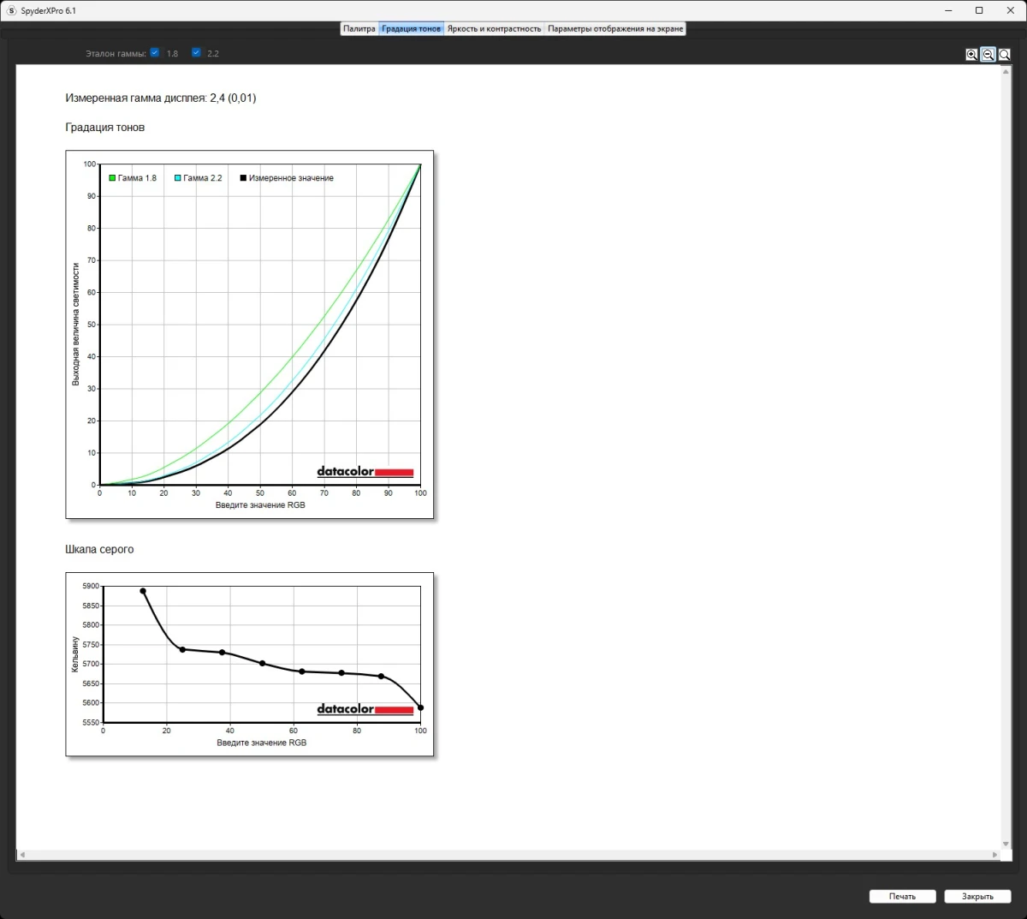This screenshot has height=919, width=1027.
Task: Toggle the gamma 2.2 reference checkbox
Action: (196, 52)
